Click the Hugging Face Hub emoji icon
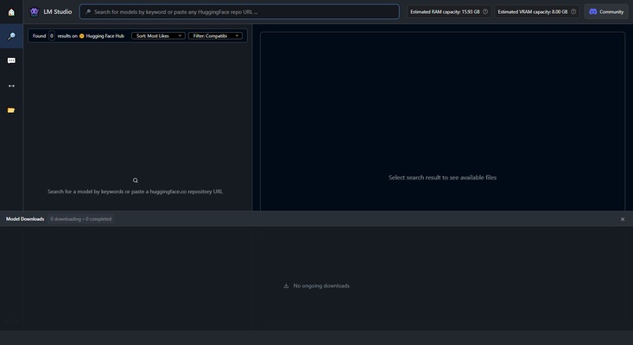Screen dimensions: 633x345 (x=81, y=36)
